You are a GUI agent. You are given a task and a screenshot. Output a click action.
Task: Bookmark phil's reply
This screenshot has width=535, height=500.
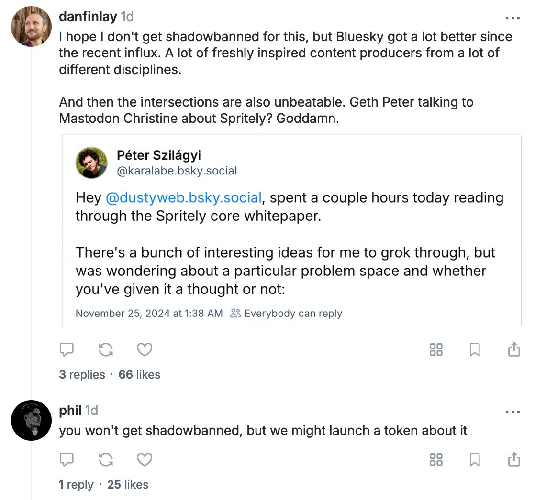475,460
